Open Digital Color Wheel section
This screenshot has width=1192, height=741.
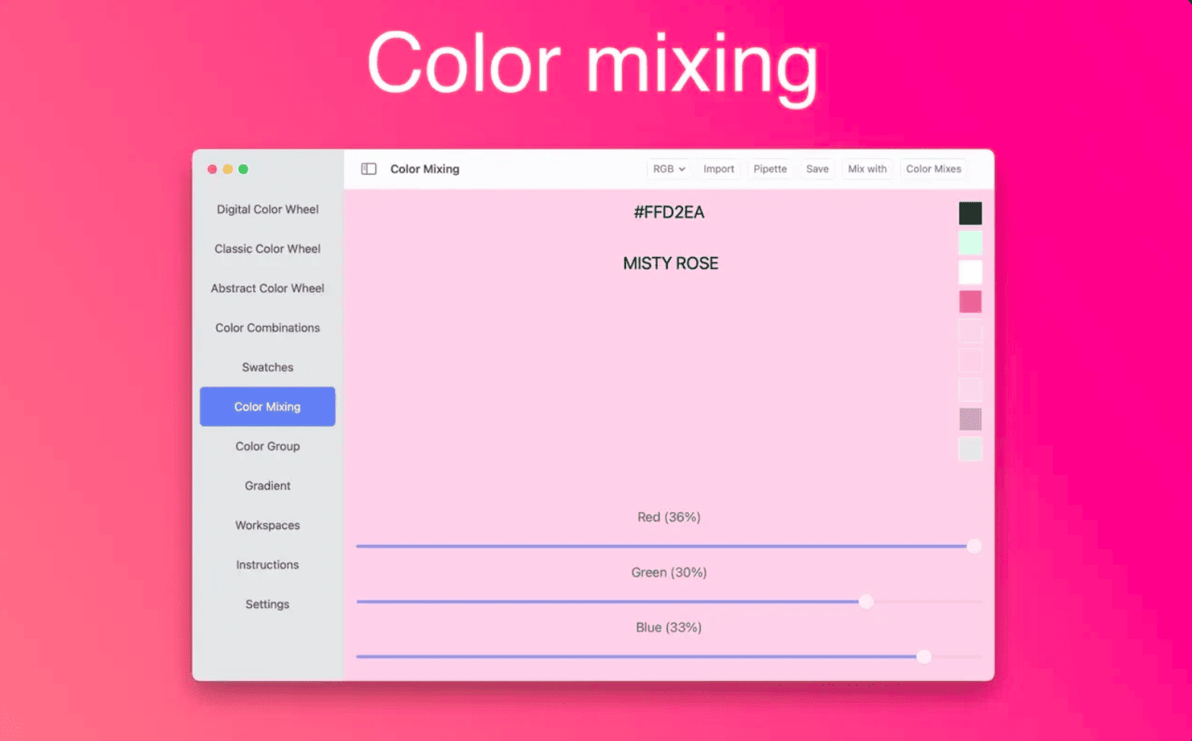coord(267,209)
